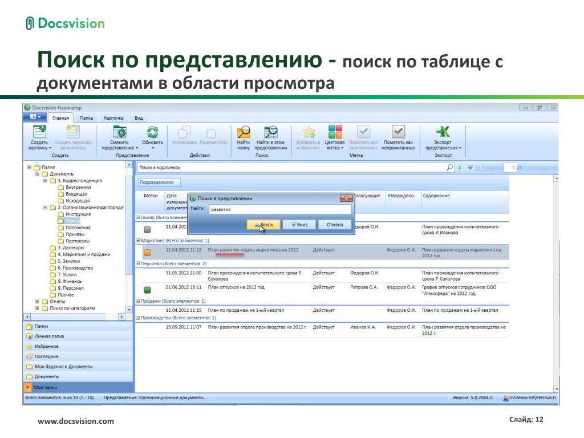Collapse the Папки root tree node
Viewport: 584px width, 438px height.
[x=29, y=167]
